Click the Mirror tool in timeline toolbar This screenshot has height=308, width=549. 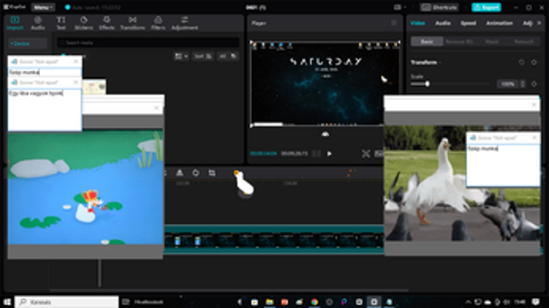coord(179,173)
